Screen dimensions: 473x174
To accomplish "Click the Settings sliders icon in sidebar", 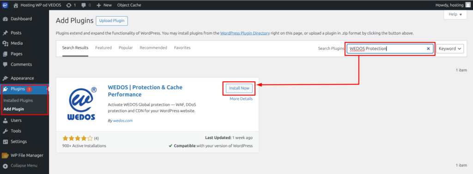I will pos(5,141).
